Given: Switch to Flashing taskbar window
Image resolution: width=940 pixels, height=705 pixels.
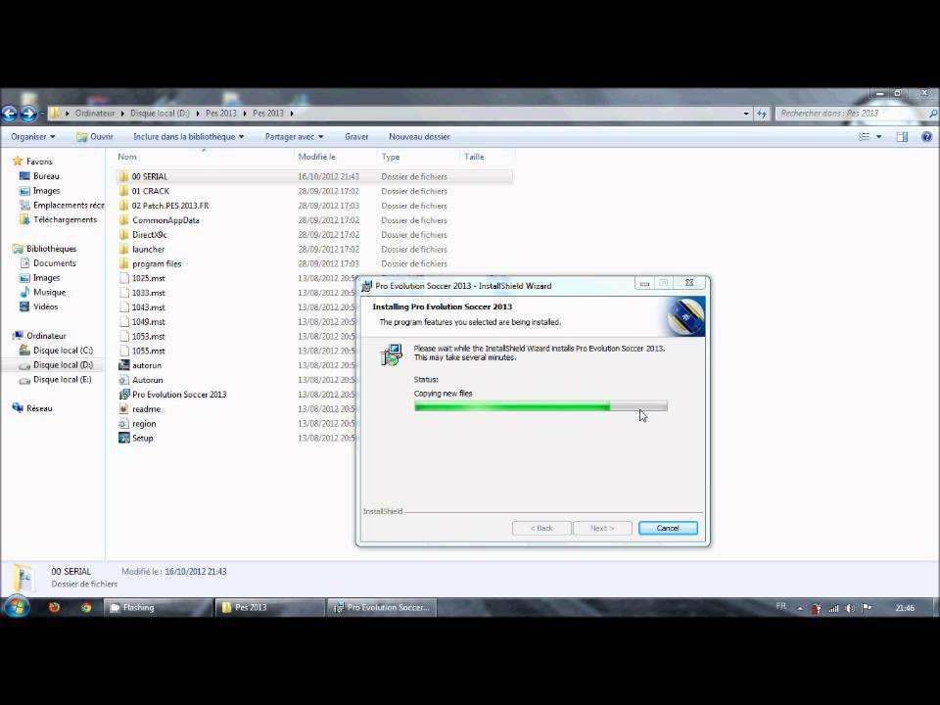Looking at the screenshot, I should pyautogui.click(x=160, y=607).
